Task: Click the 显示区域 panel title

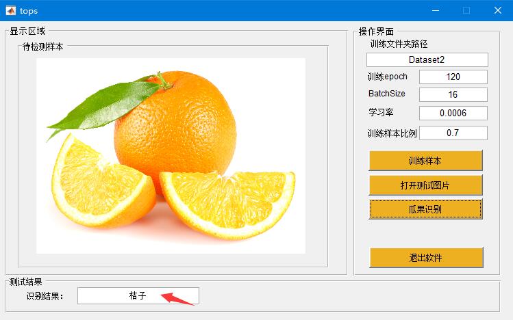Action: (27, 31)
